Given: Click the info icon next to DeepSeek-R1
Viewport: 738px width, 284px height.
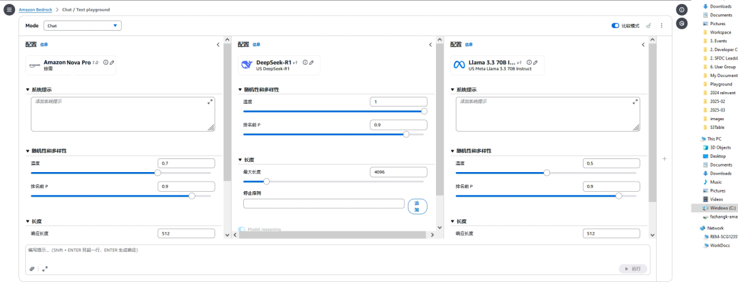Looking at the screenshot, I should click(305, 62).
